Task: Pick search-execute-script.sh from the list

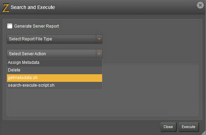Action: click(55, 85)
